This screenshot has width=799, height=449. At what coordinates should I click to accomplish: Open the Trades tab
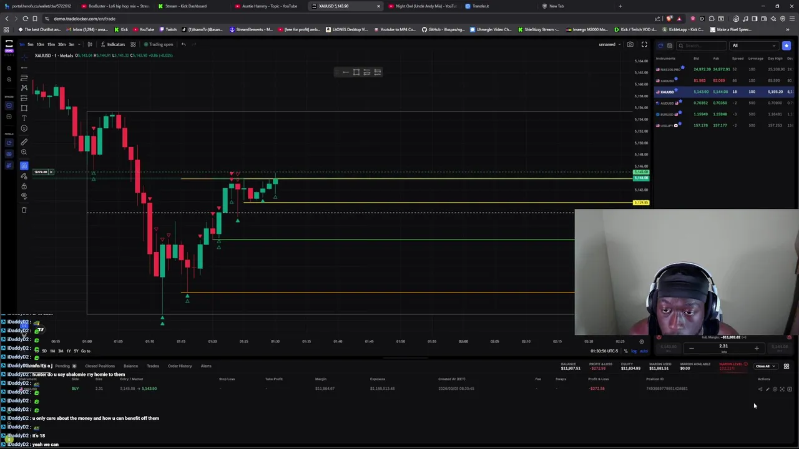point(153,366)
